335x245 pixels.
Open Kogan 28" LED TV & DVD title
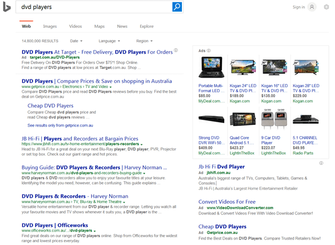click(306, 88)
